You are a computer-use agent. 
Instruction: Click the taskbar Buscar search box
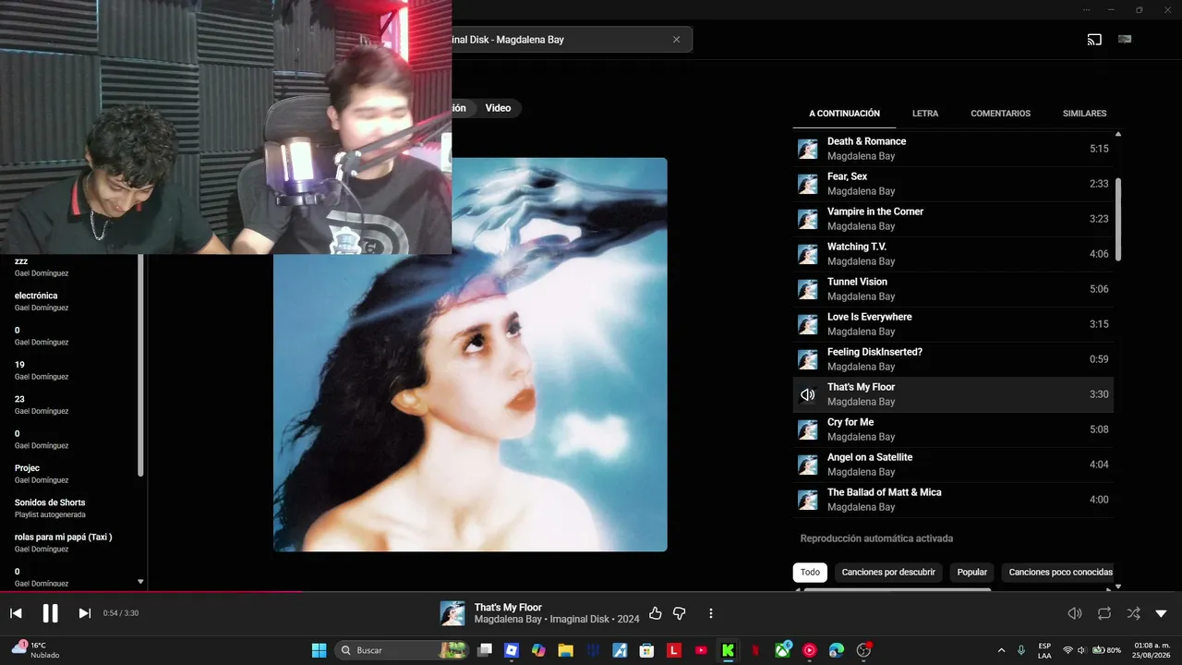(x=402, y=650)
